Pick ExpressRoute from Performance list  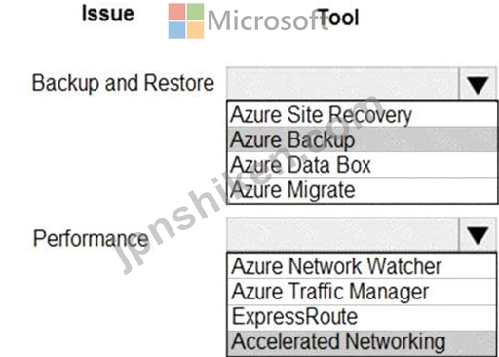pyautogui.click(x=362, y=317)
